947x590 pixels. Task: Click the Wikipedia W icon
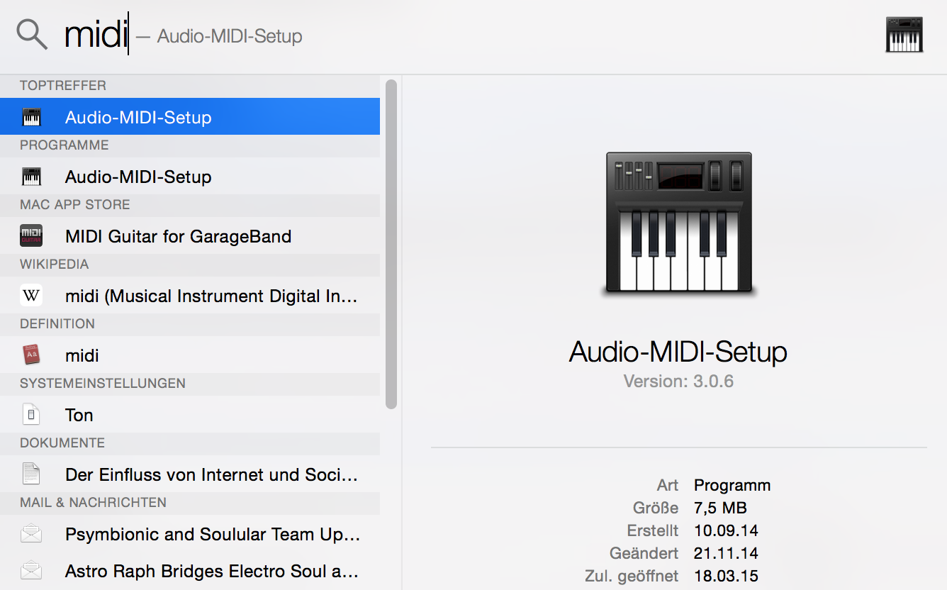coord(31,296)
